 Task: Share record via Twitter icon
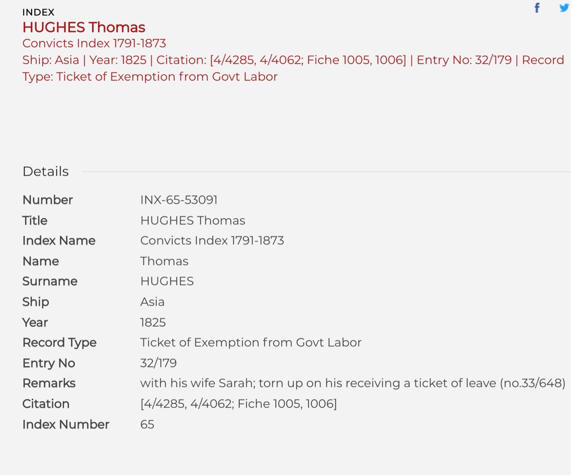point(564,8)
